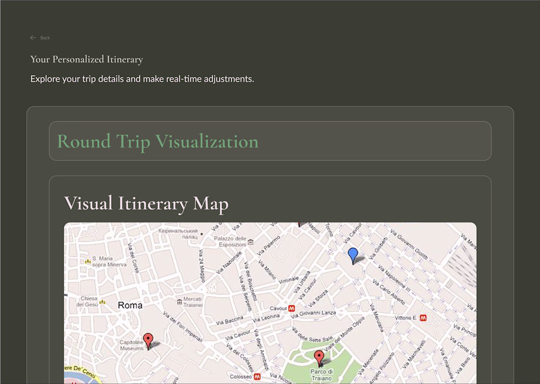Click the Colosseo metro station icon

pyautogui.click(x=257, y=377)
